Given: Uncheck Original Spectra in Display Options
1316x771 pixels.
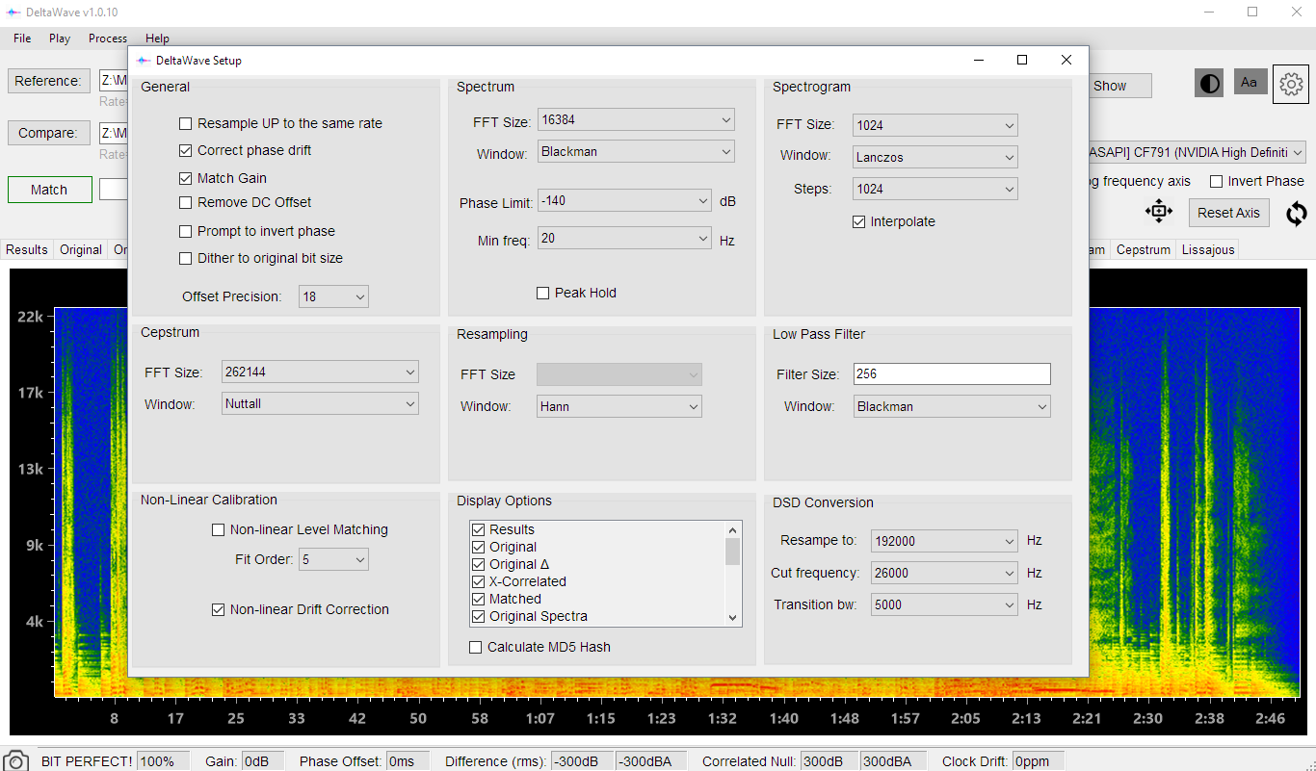Looking at the screenshot, I should click(479, 616).
